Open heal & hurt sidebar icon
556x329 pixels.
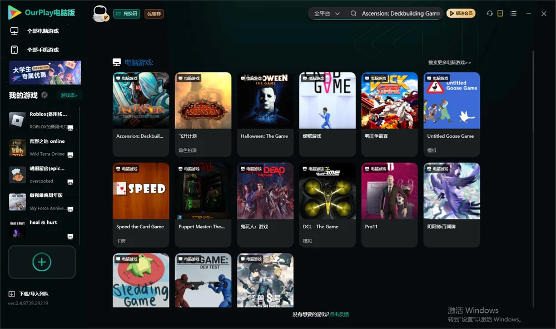click(17, 229)
